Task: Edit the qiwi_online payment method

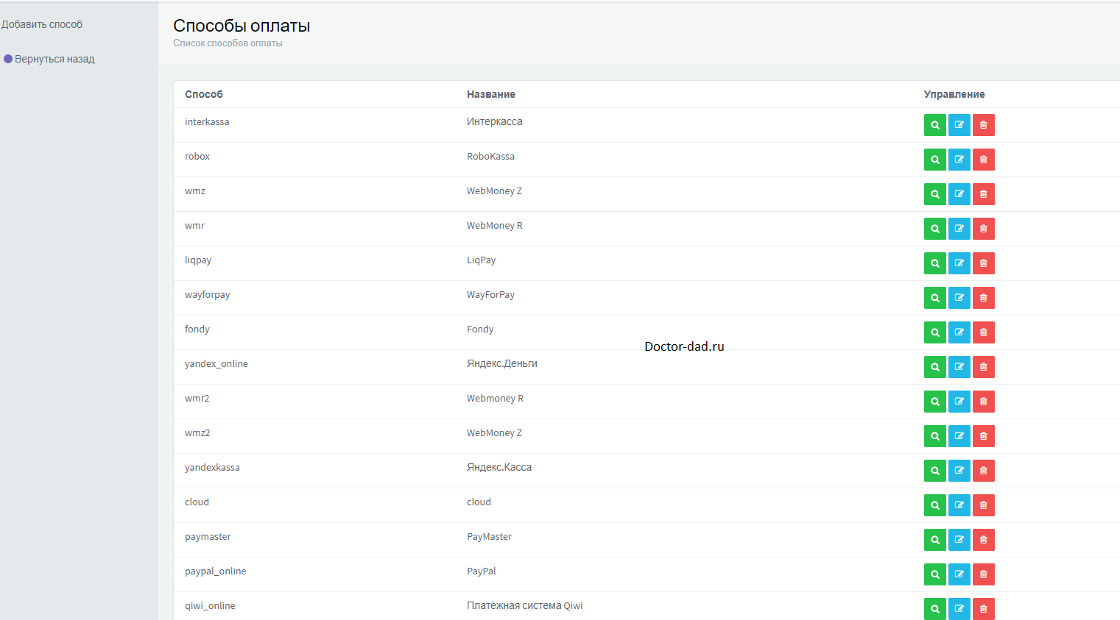Action: pyautogui.click(x=959, y=609)
